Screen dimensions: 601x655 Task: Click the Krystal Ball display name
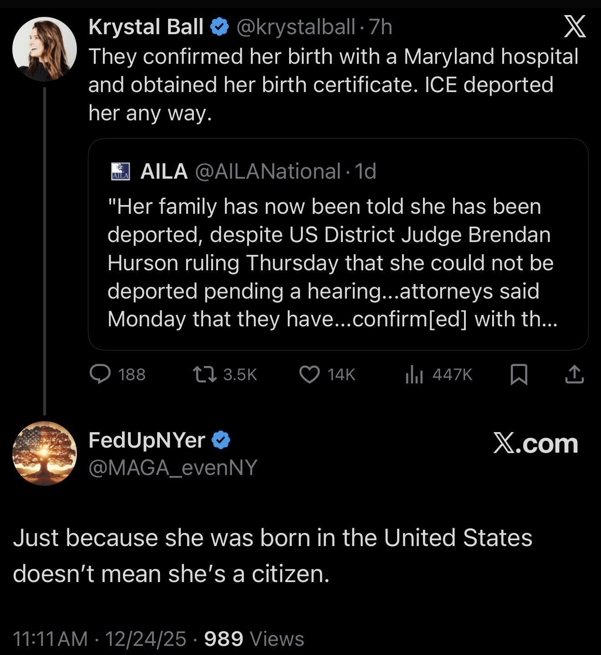[x=146, y=27]
